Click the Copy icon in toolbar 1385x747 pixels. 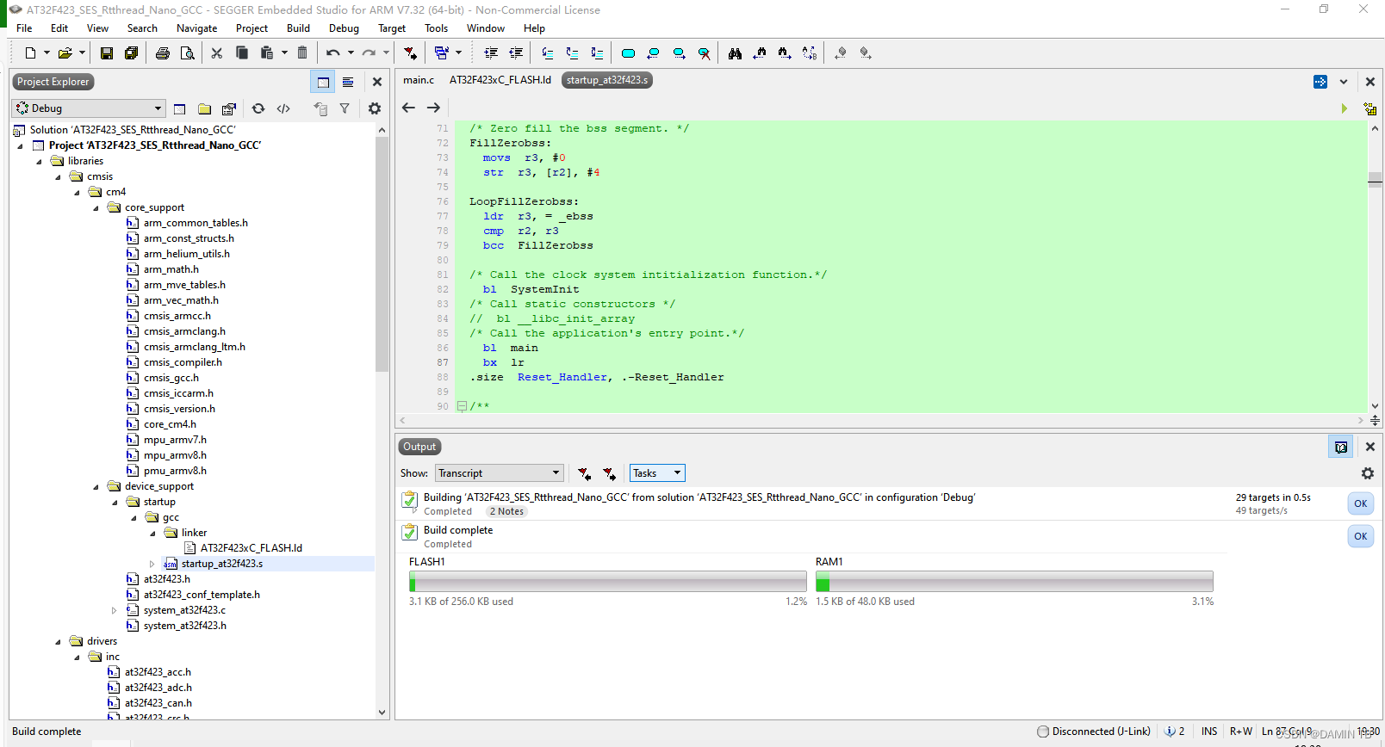point(242,53)
